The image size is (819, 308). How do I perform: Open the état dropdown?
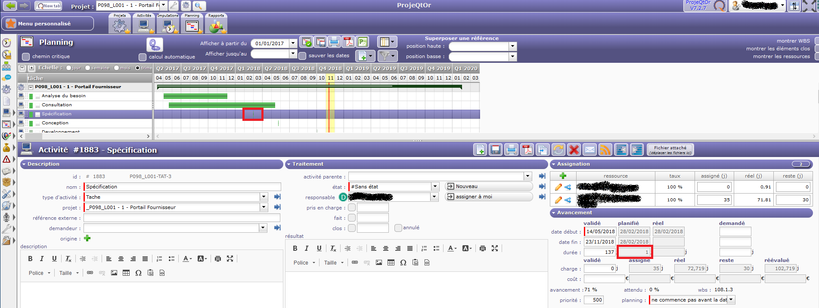[435, 187]
